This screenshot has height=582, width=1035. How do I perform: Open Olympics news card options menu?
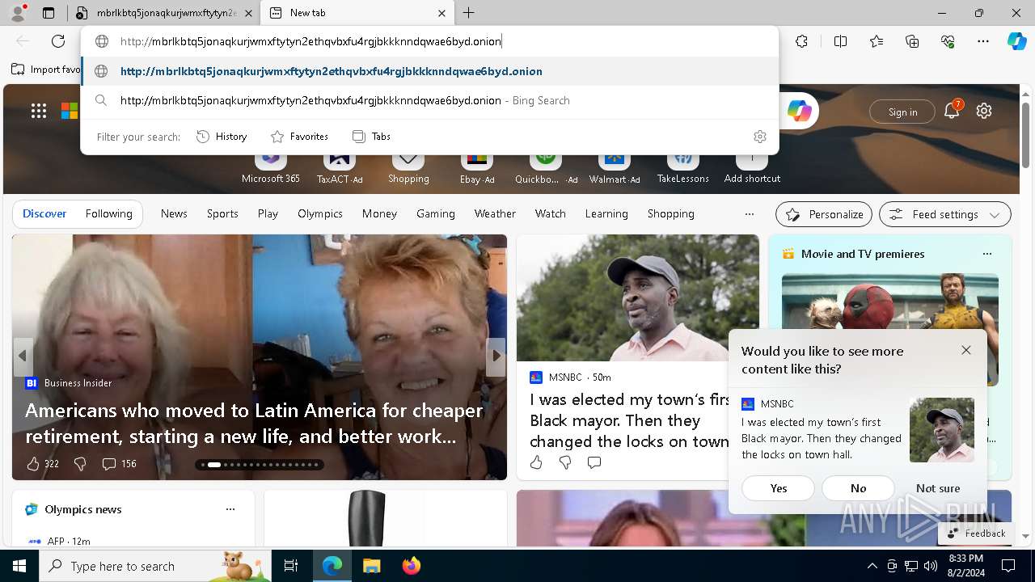pyautogui.click(x=230, y=509)
